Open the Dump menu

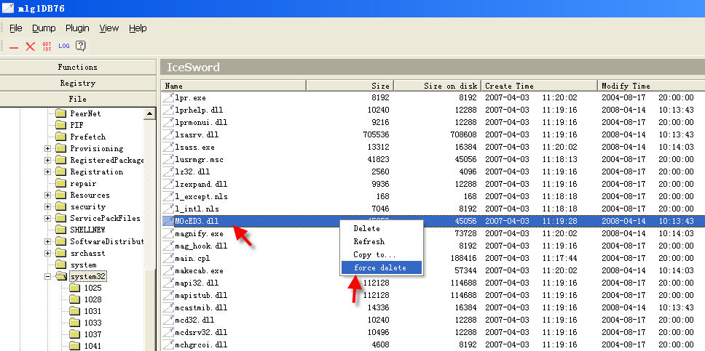click(44, 28)
